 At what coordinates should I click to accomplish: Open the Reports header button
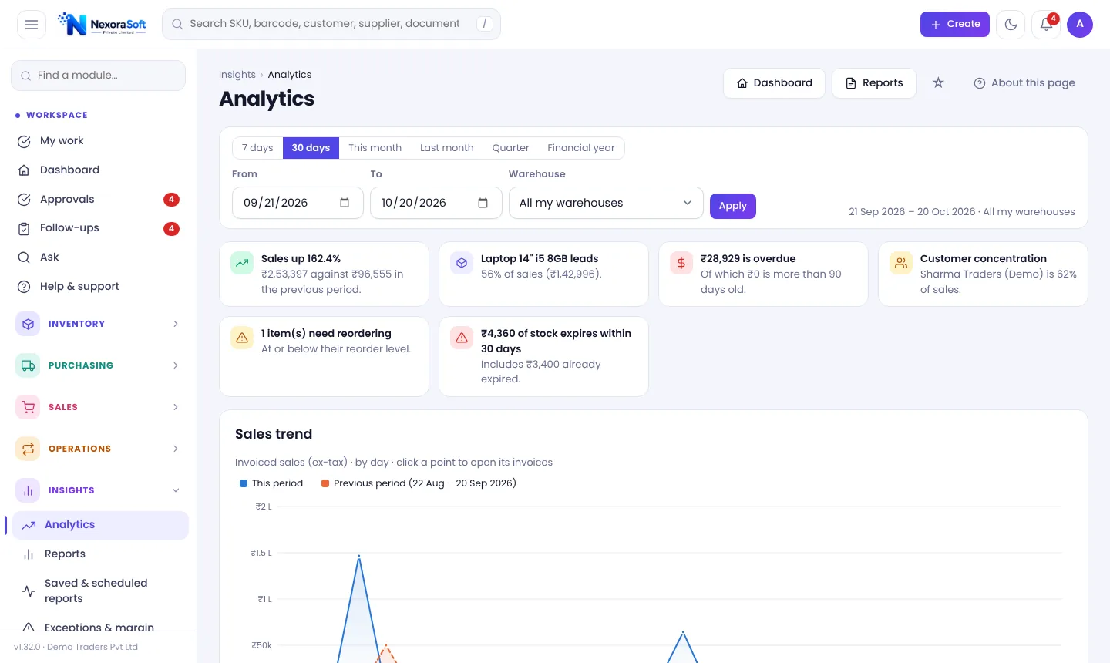[874, 83]
